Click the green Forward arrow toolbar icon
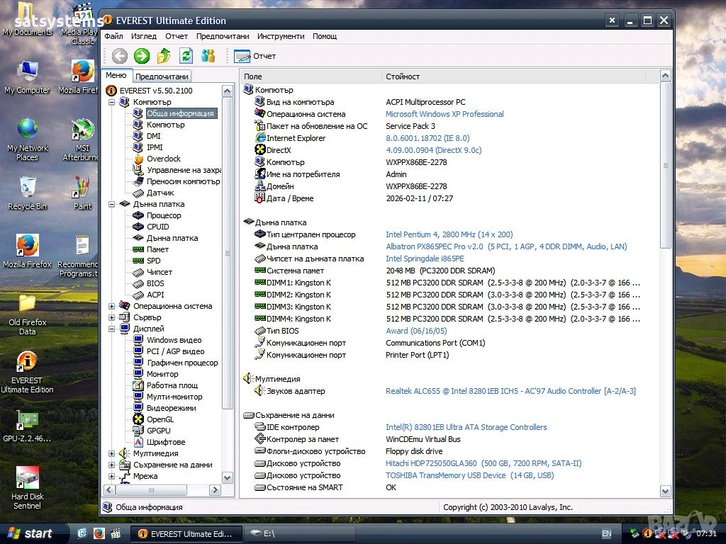This screenshot has height=544, width=726. pos(142,56)
